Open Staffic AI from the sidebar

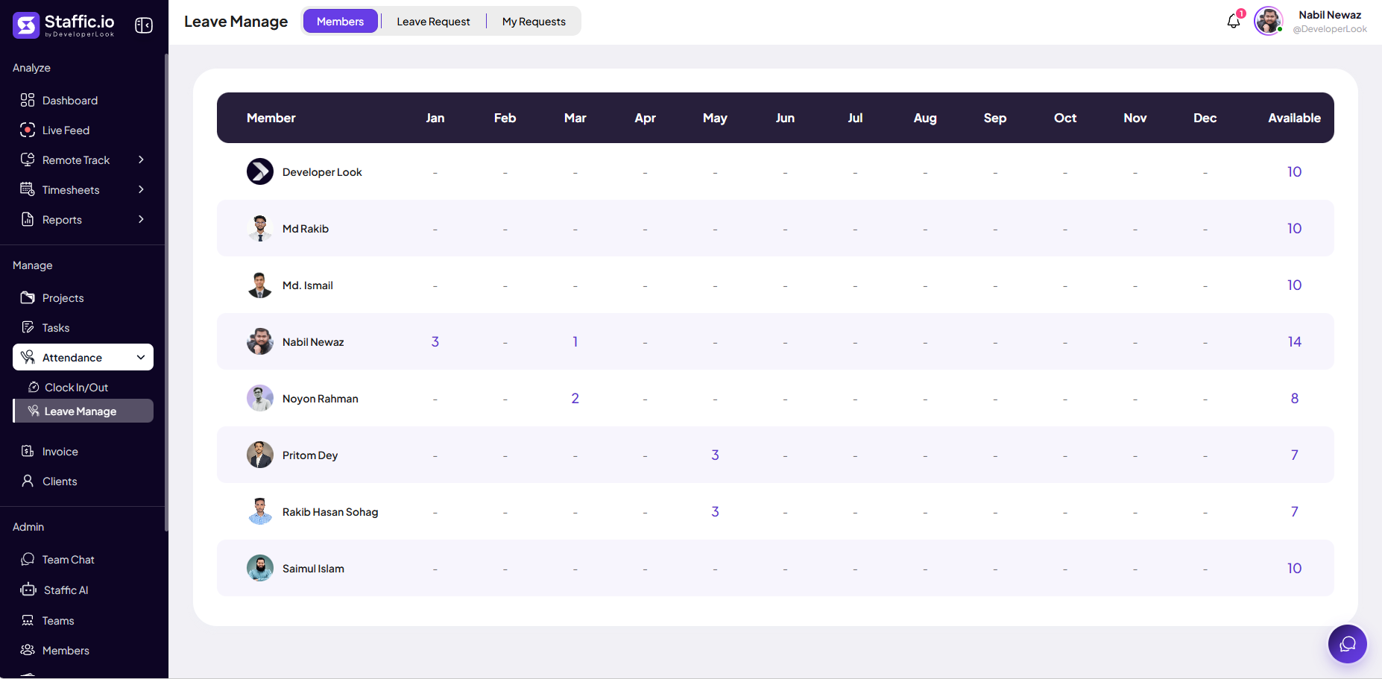(66, 590)
